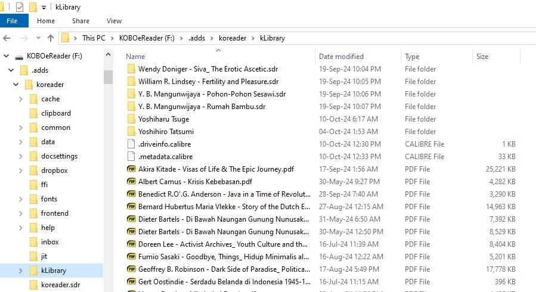Open the chevron dropdown after koreader in path
The image size is (536, 292).
253,38
